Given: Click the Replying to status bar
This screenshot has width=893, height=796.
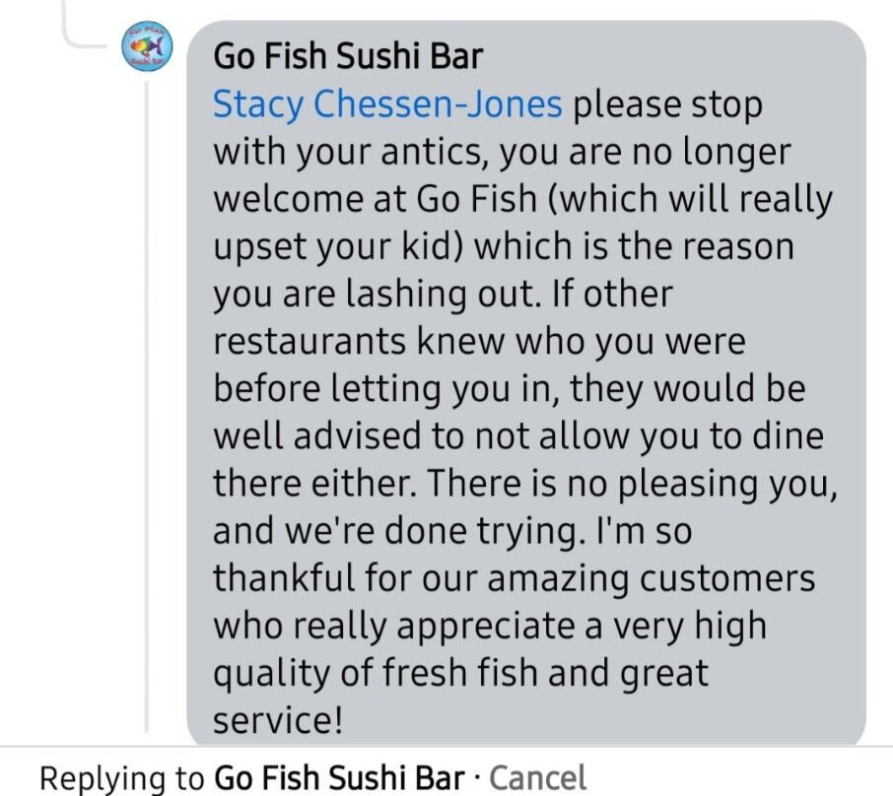Looking at the screenshot, I should click(x=296, y=777).
